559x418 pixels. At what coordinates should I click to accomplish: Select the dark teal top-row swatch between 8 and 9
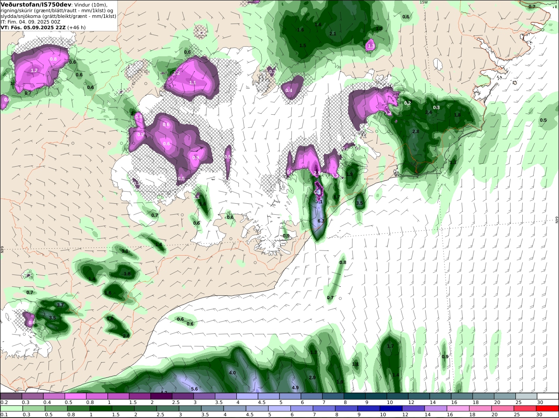[354, 396]
